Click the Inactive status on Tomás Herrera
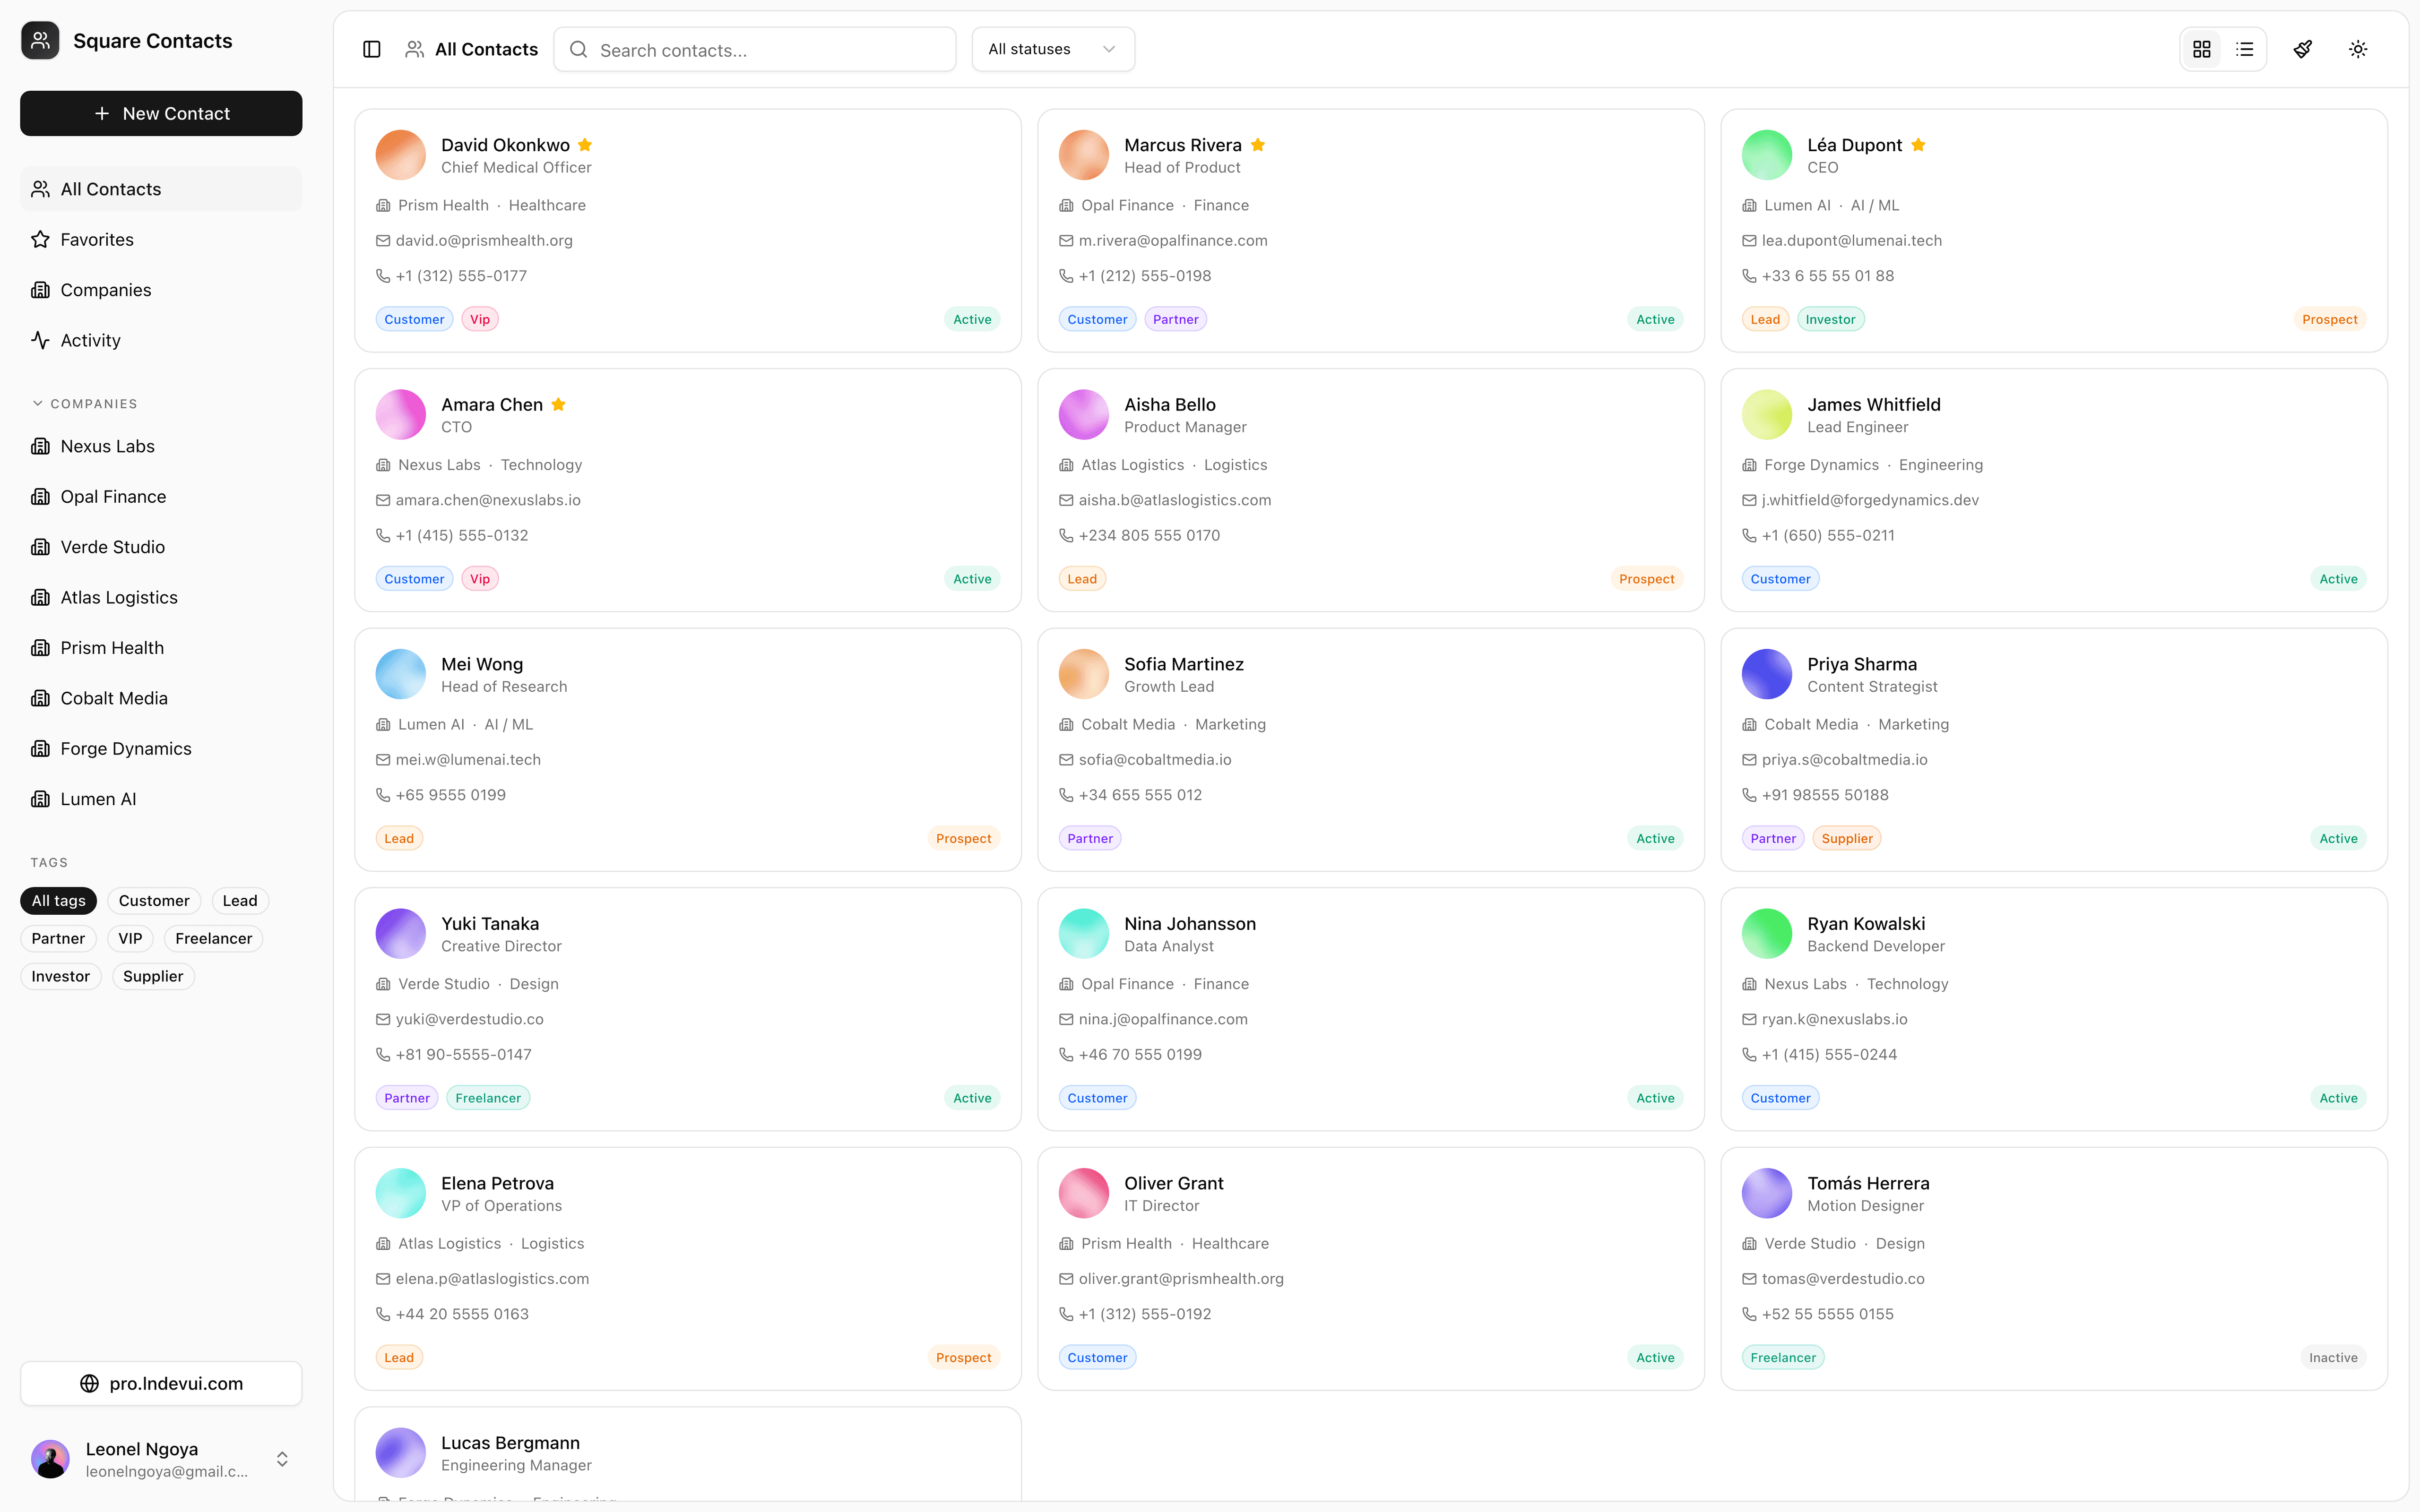 2333,1357
